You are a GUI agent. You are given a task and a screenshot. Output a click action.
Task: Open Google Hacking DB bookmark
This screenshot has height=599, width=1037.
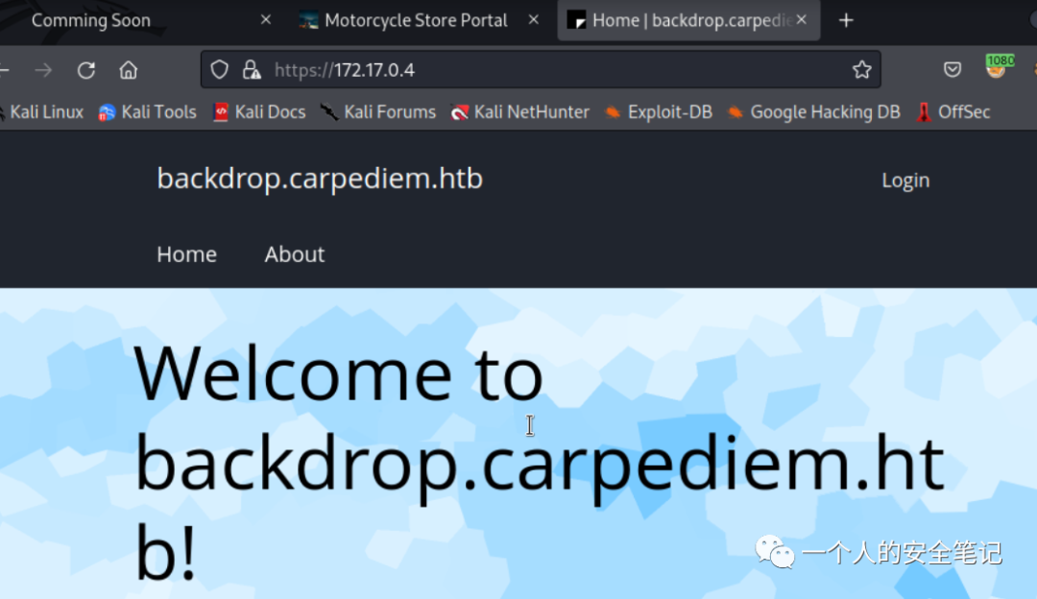coord(813,111)
